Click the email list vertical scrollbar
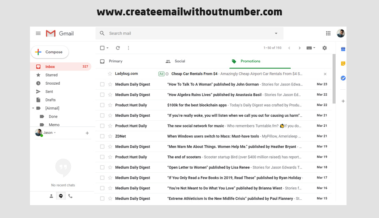This screenshot has width=379, height=218. tap(334, 79)
